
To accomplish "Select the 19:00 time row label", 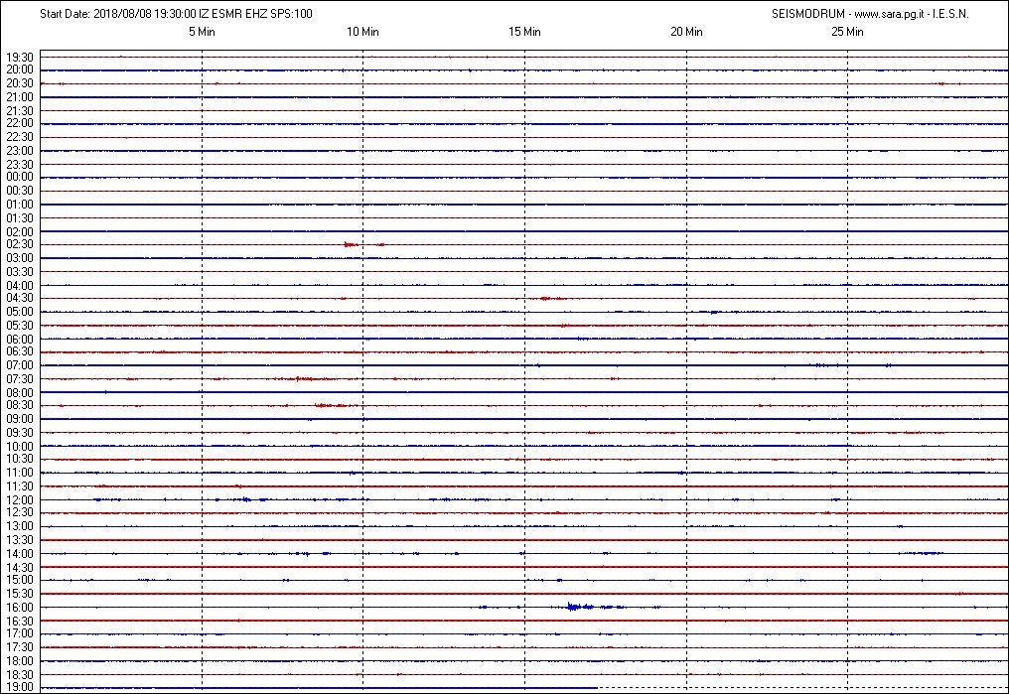I will point(20,687).
